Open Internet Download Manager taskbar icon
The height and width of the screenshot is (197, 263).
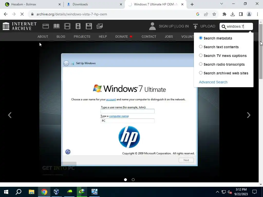(82, 192)
